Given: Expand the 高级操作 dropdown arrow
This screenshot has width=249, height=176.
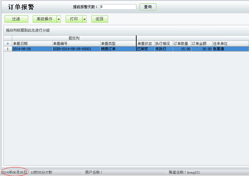Looking at the screenshot, I should click(59, 19).
